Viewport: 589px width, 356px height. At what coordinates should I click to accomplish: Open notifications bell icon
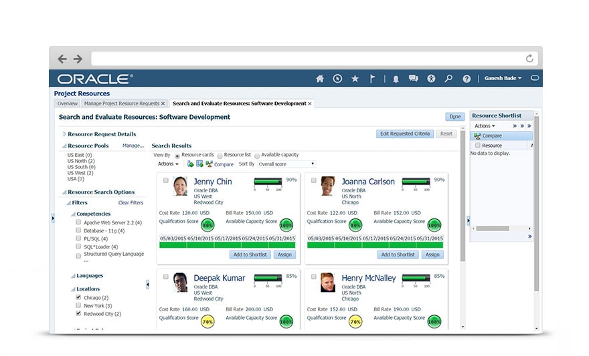(x=396, y=79)
